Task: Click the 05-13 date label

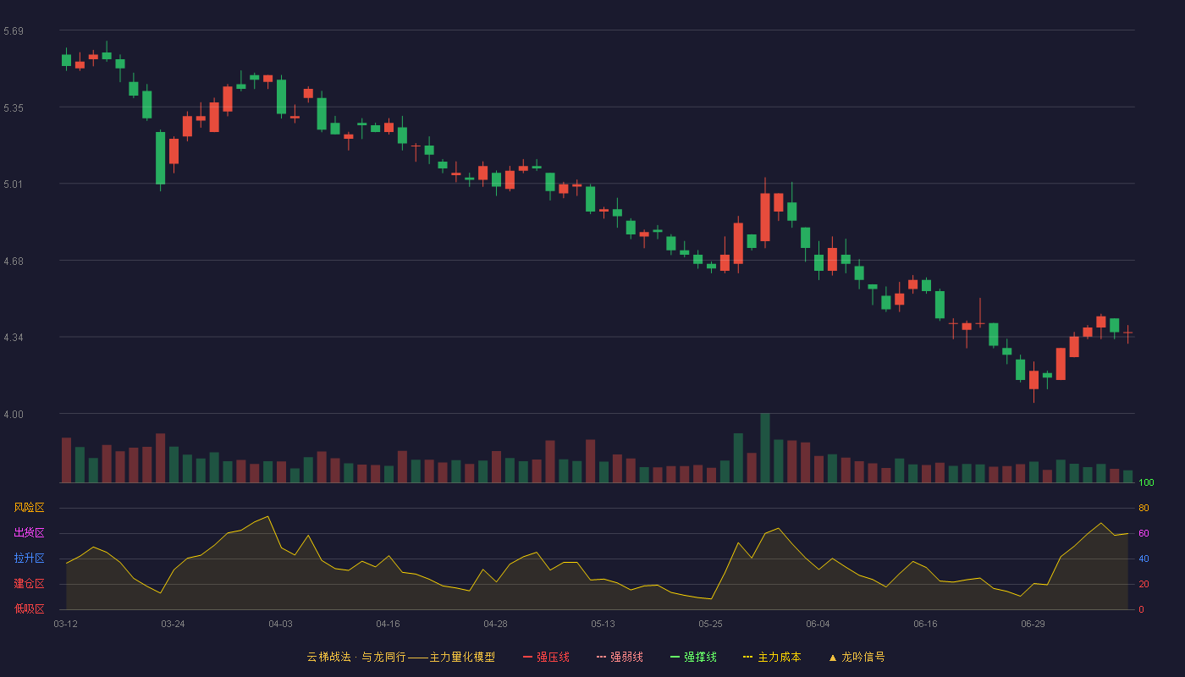Action: pyautogui.click(x=603, y=624)
